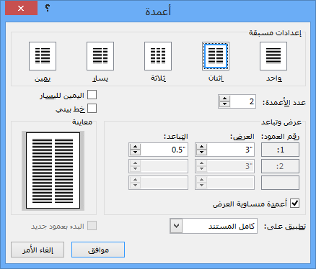Viewport: 316px width, 269px height.
Task: Open the help question mark button
Action: (48, 9)
